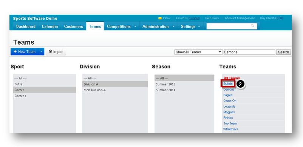303x147 pixels.
Task: Click the magnifier icon in top search box
Action: pyautogui.click(x=252, y=26)
